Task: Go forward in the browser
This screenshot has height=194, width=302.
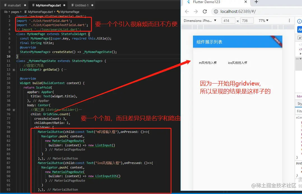Action: click(196, 11)
